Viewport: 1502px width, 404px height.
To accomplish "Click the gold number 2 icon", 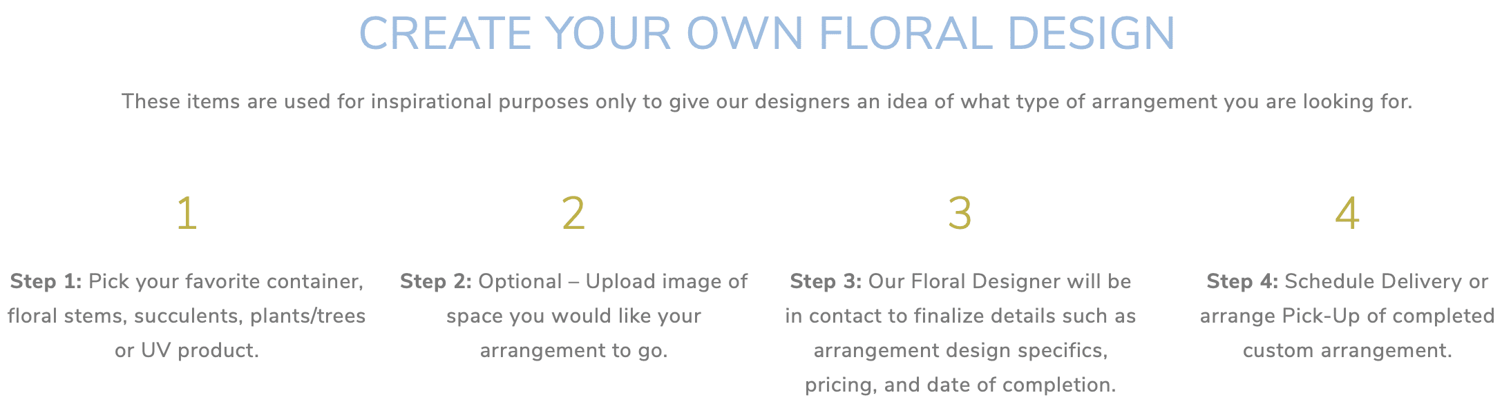I will click(x=573, y=213).
